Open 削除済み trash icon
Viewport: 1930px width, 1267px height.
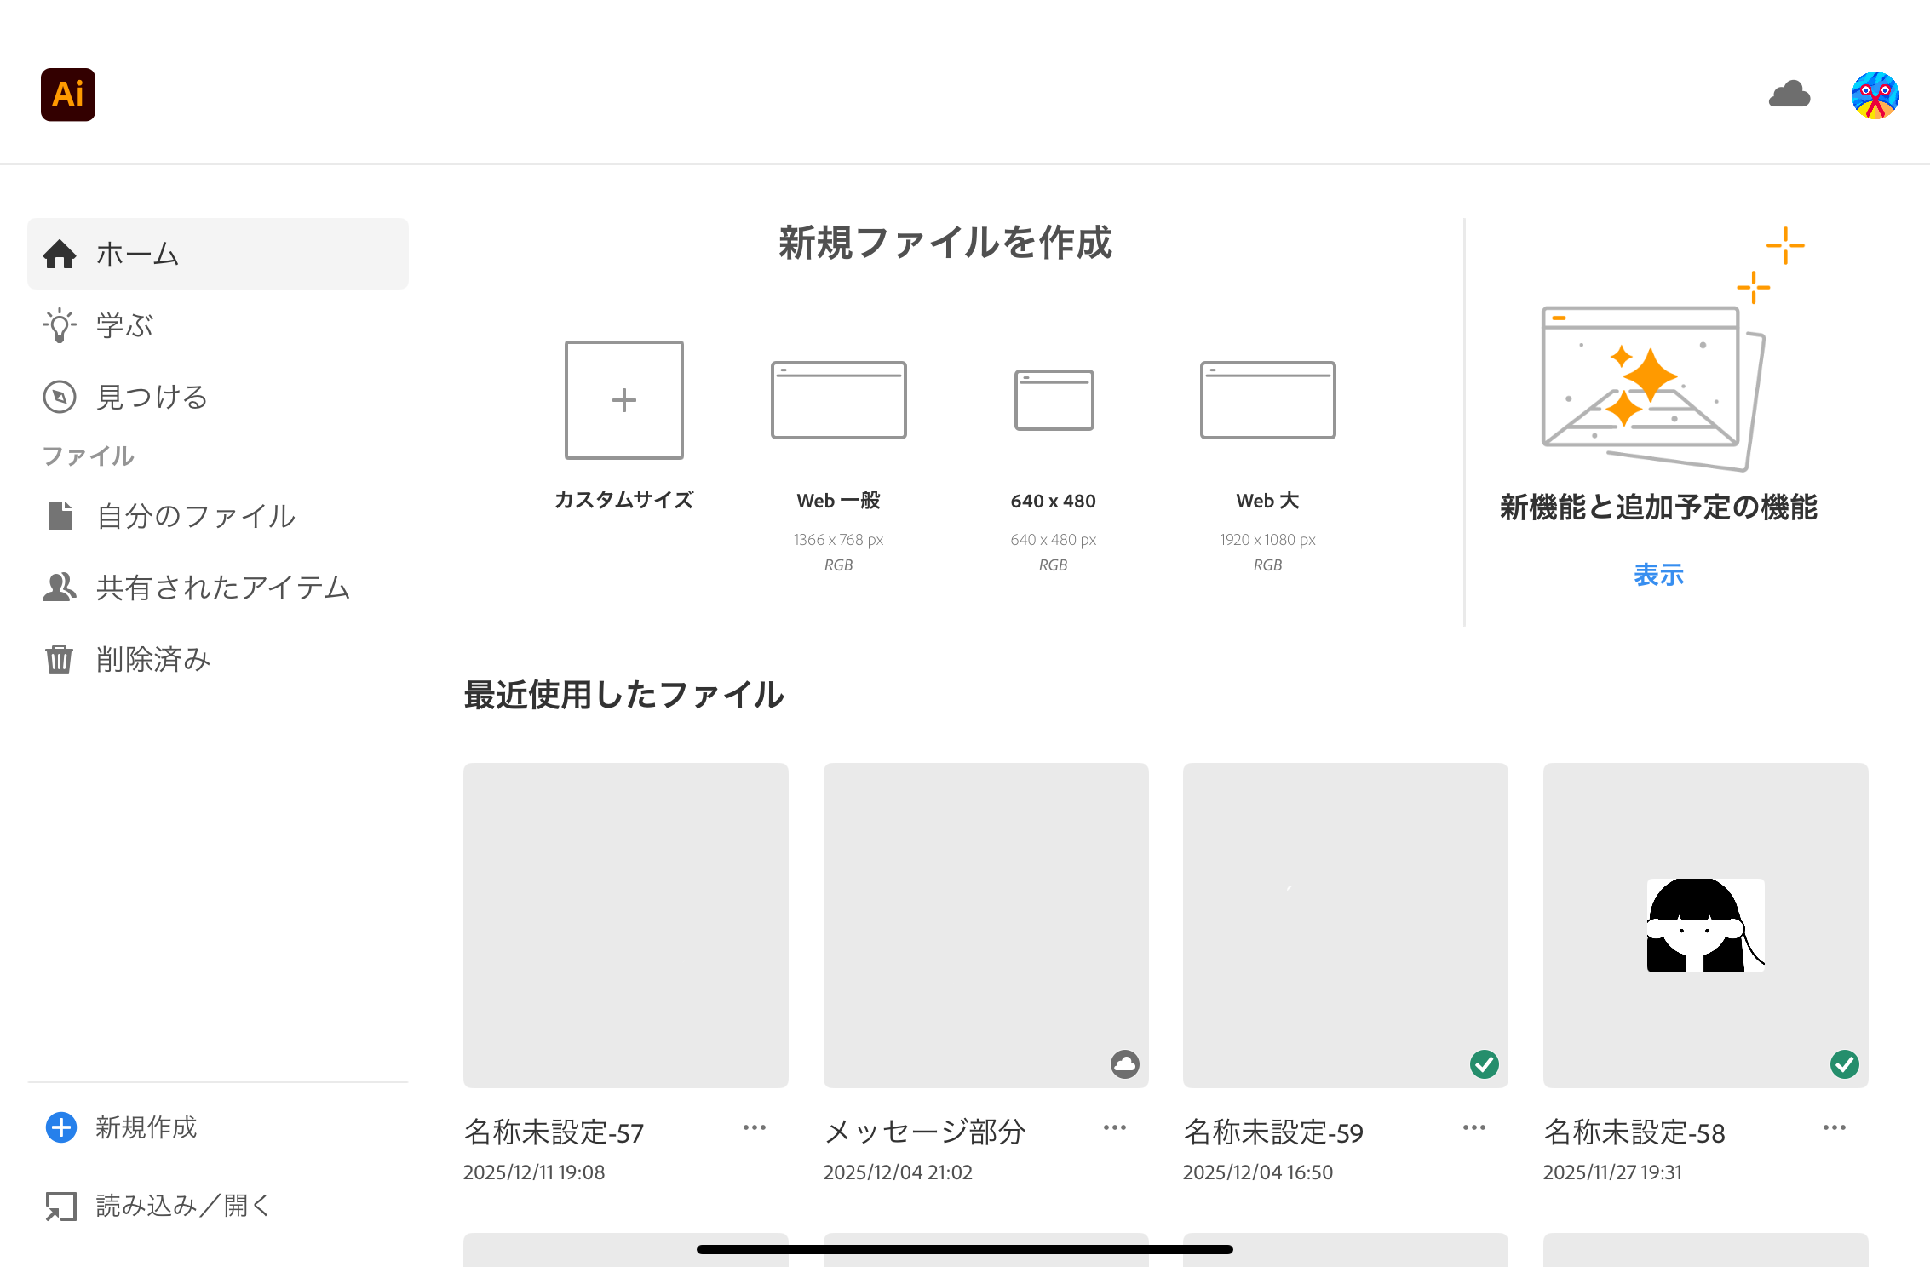tap(60, 659)
